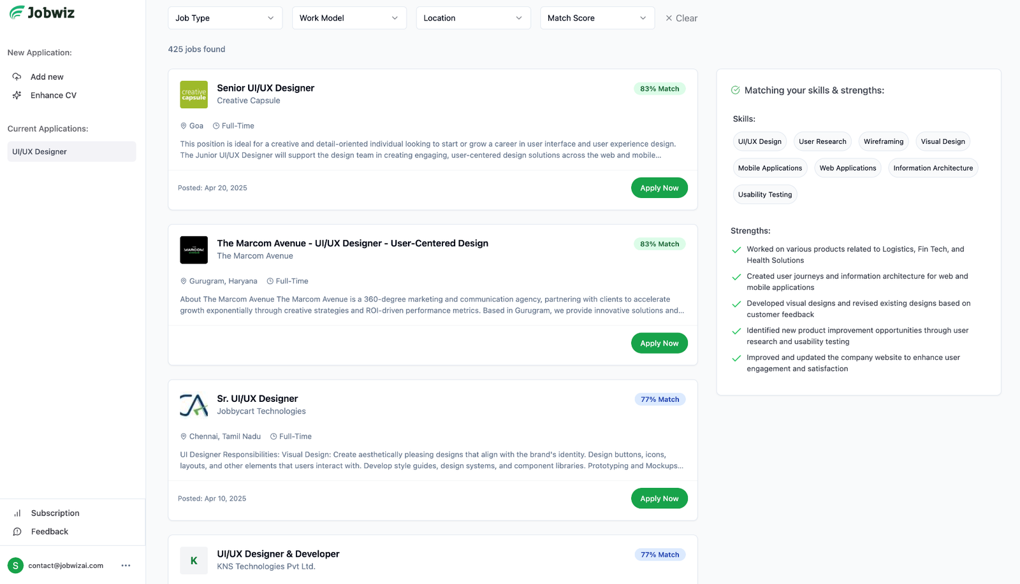1020x584 pixels.
Task: Open the Work Model filter dropdown
Action: tap(349, 18)
